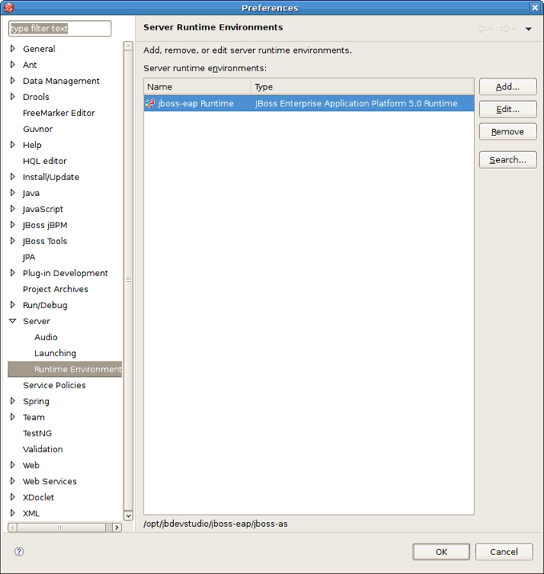This screenshot has width=544, height=574.
Task: Expand the Team node
Action: tap(13, 417)
